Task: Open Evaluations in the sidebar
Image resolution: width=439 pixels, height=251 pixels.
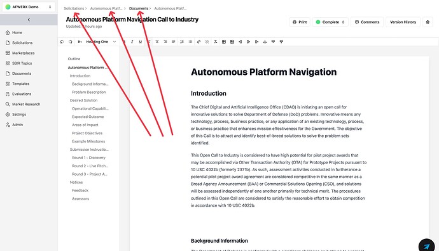Action: 22,94
